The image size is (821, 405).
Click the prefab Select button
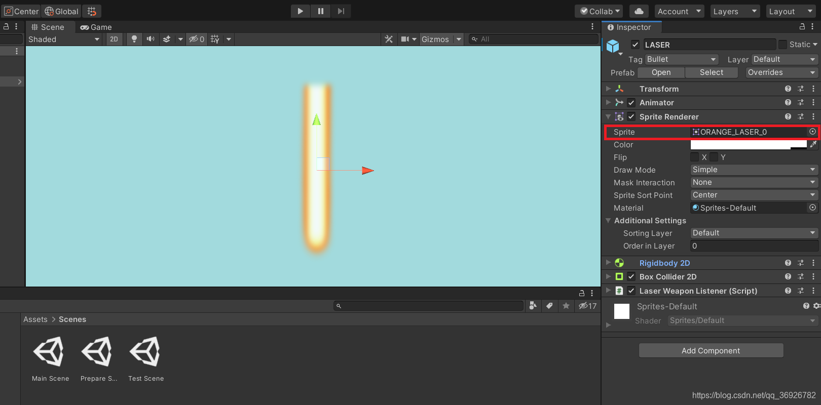(x=712, y=72)
